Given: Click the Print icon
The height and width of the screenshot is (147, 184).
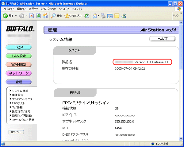Looking at the screenshot, I should point(103,16).
